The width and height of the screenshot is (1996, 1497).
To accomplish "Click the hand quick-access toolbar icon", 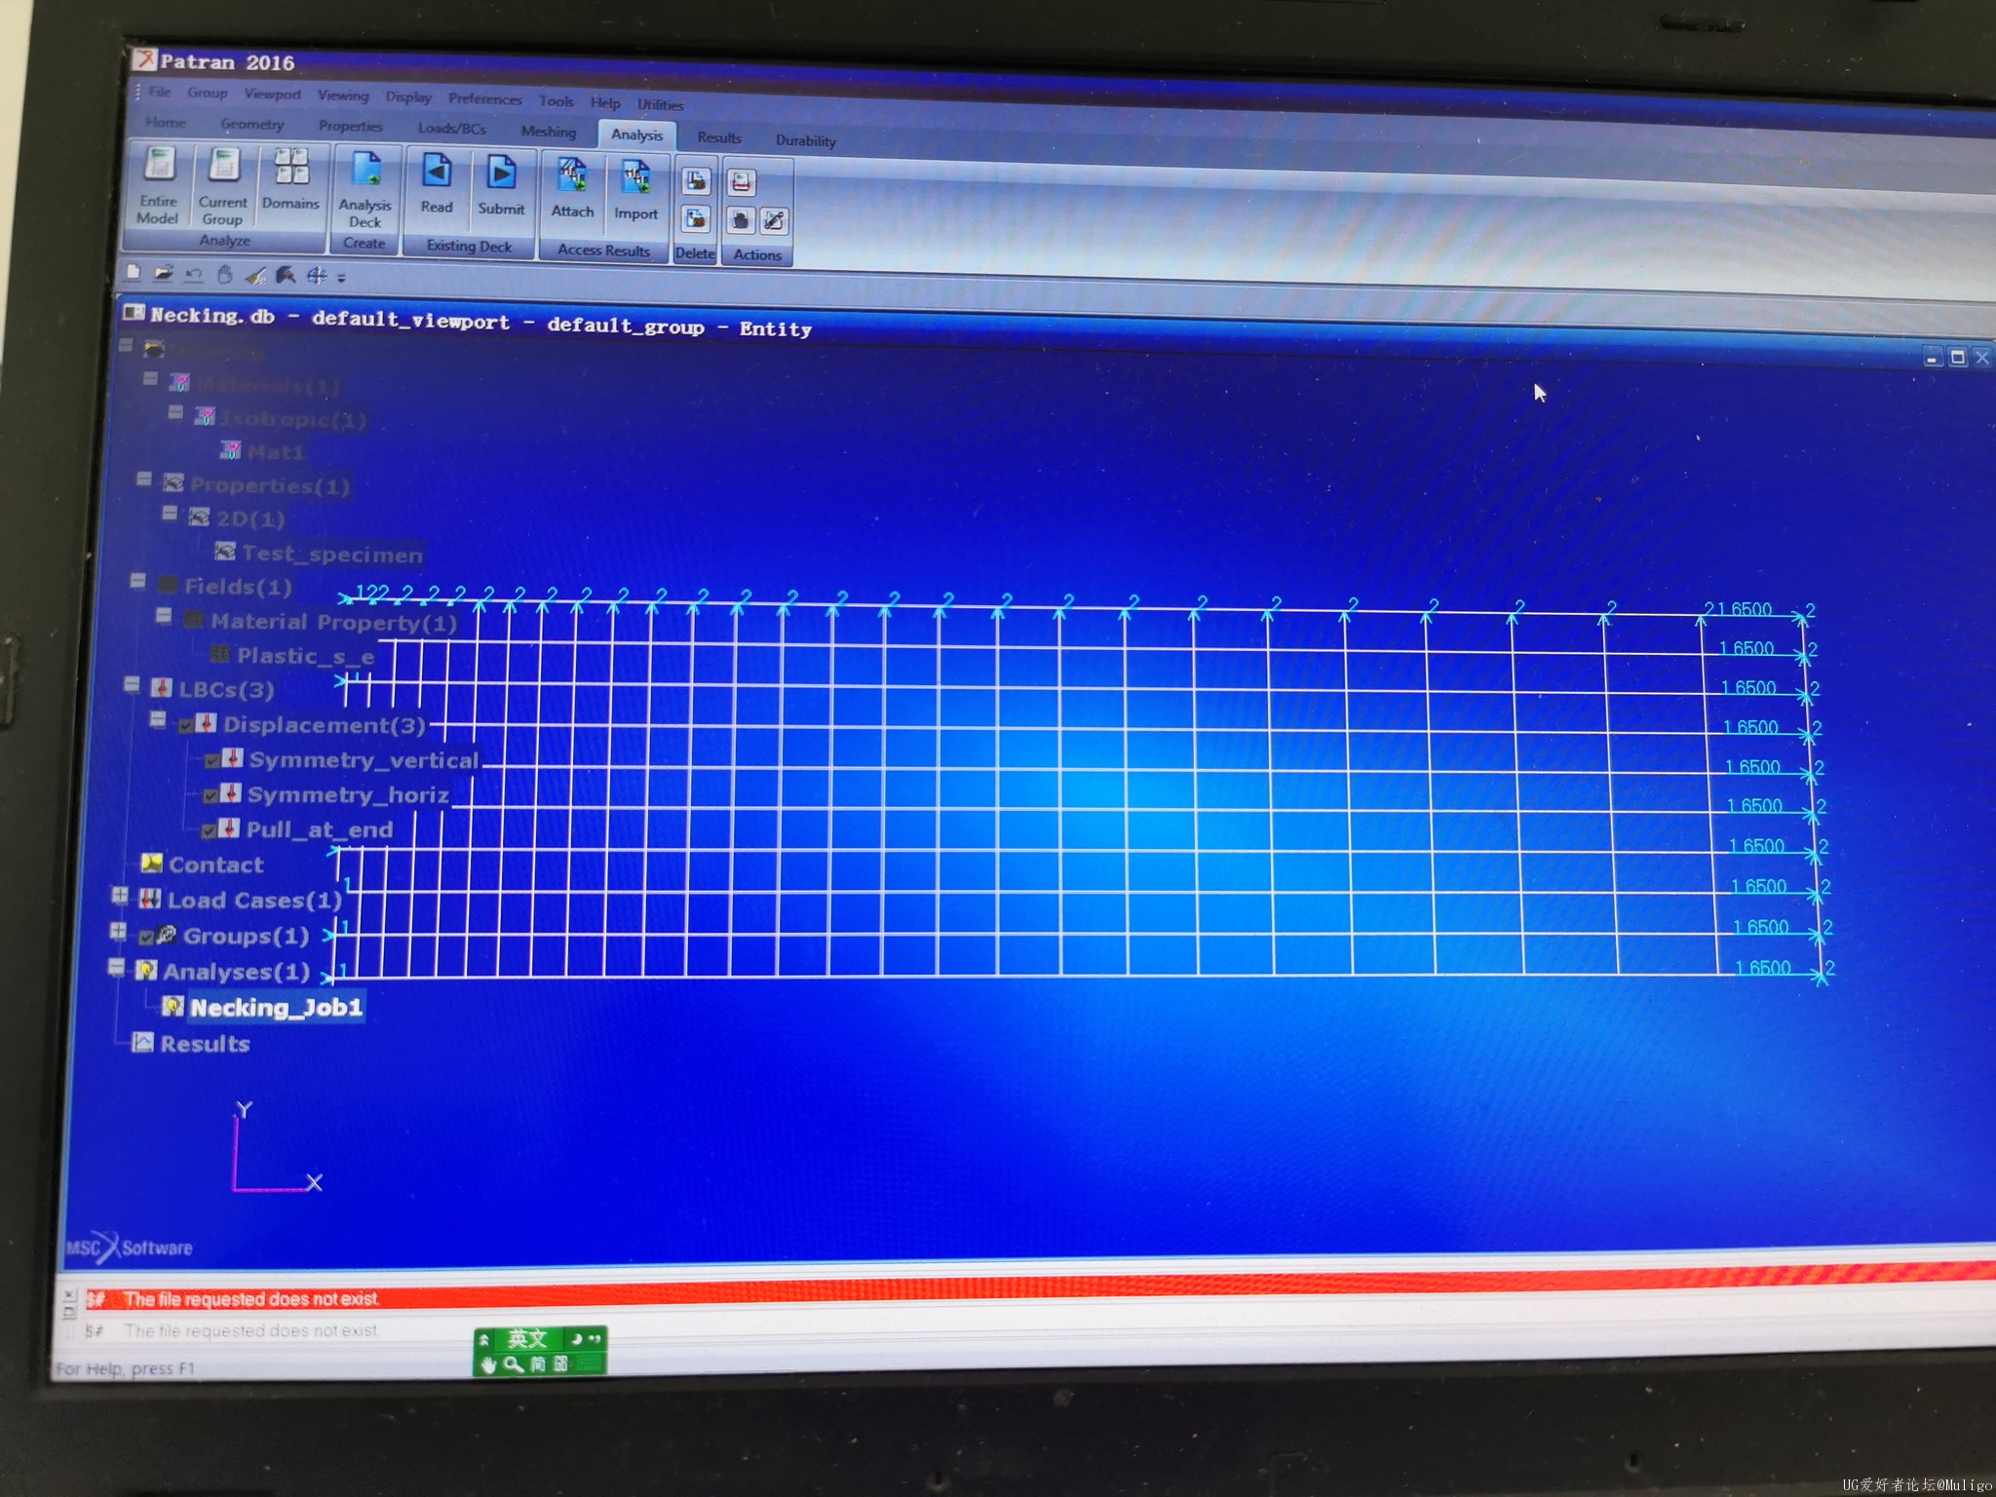I will (x=224, y=275).
